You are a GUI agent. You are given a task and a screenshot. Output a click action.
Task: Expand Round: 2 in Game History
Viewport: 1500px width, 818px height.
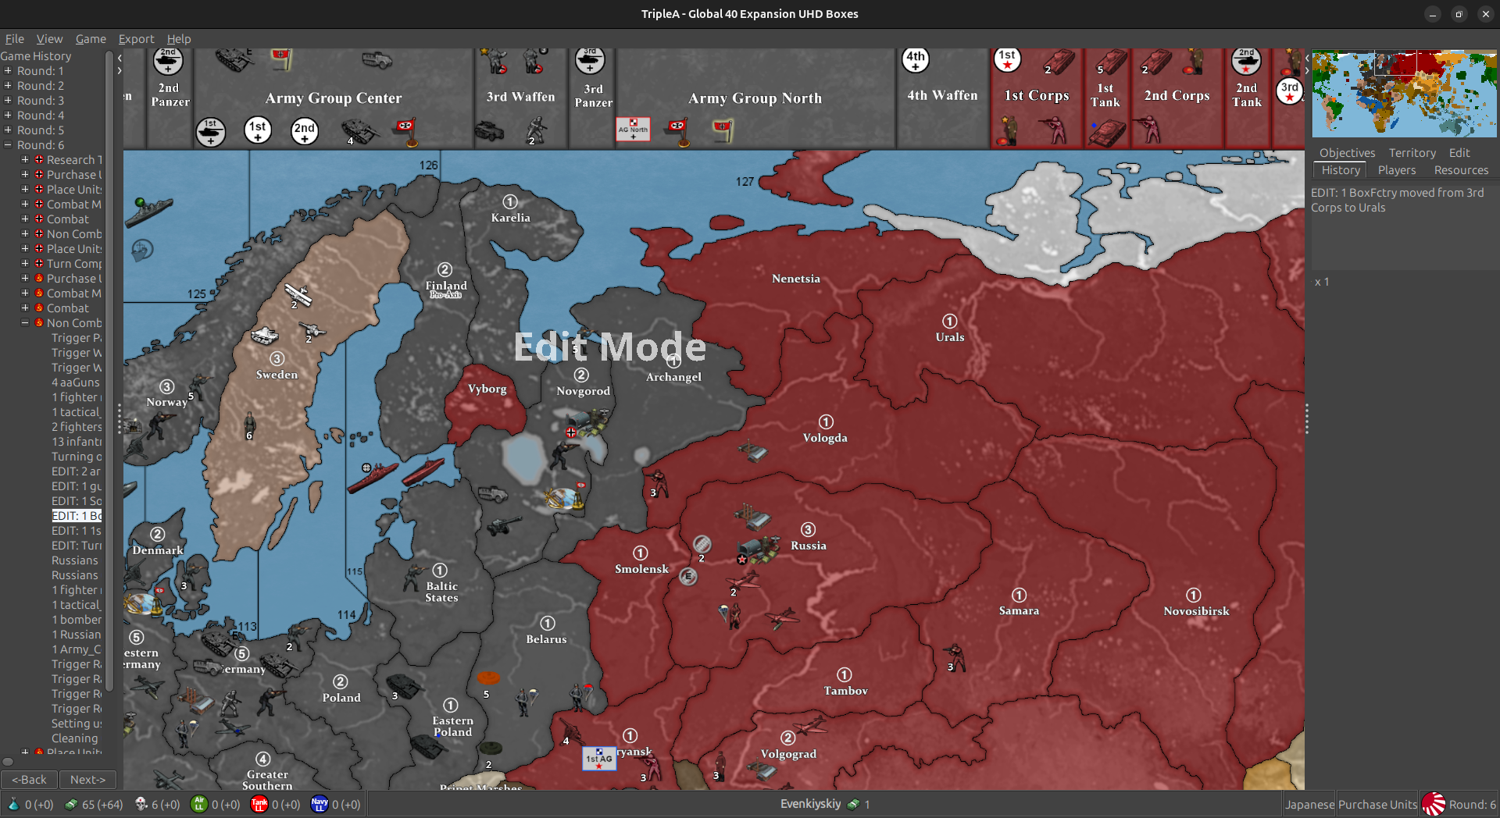(x=8, y=86)
